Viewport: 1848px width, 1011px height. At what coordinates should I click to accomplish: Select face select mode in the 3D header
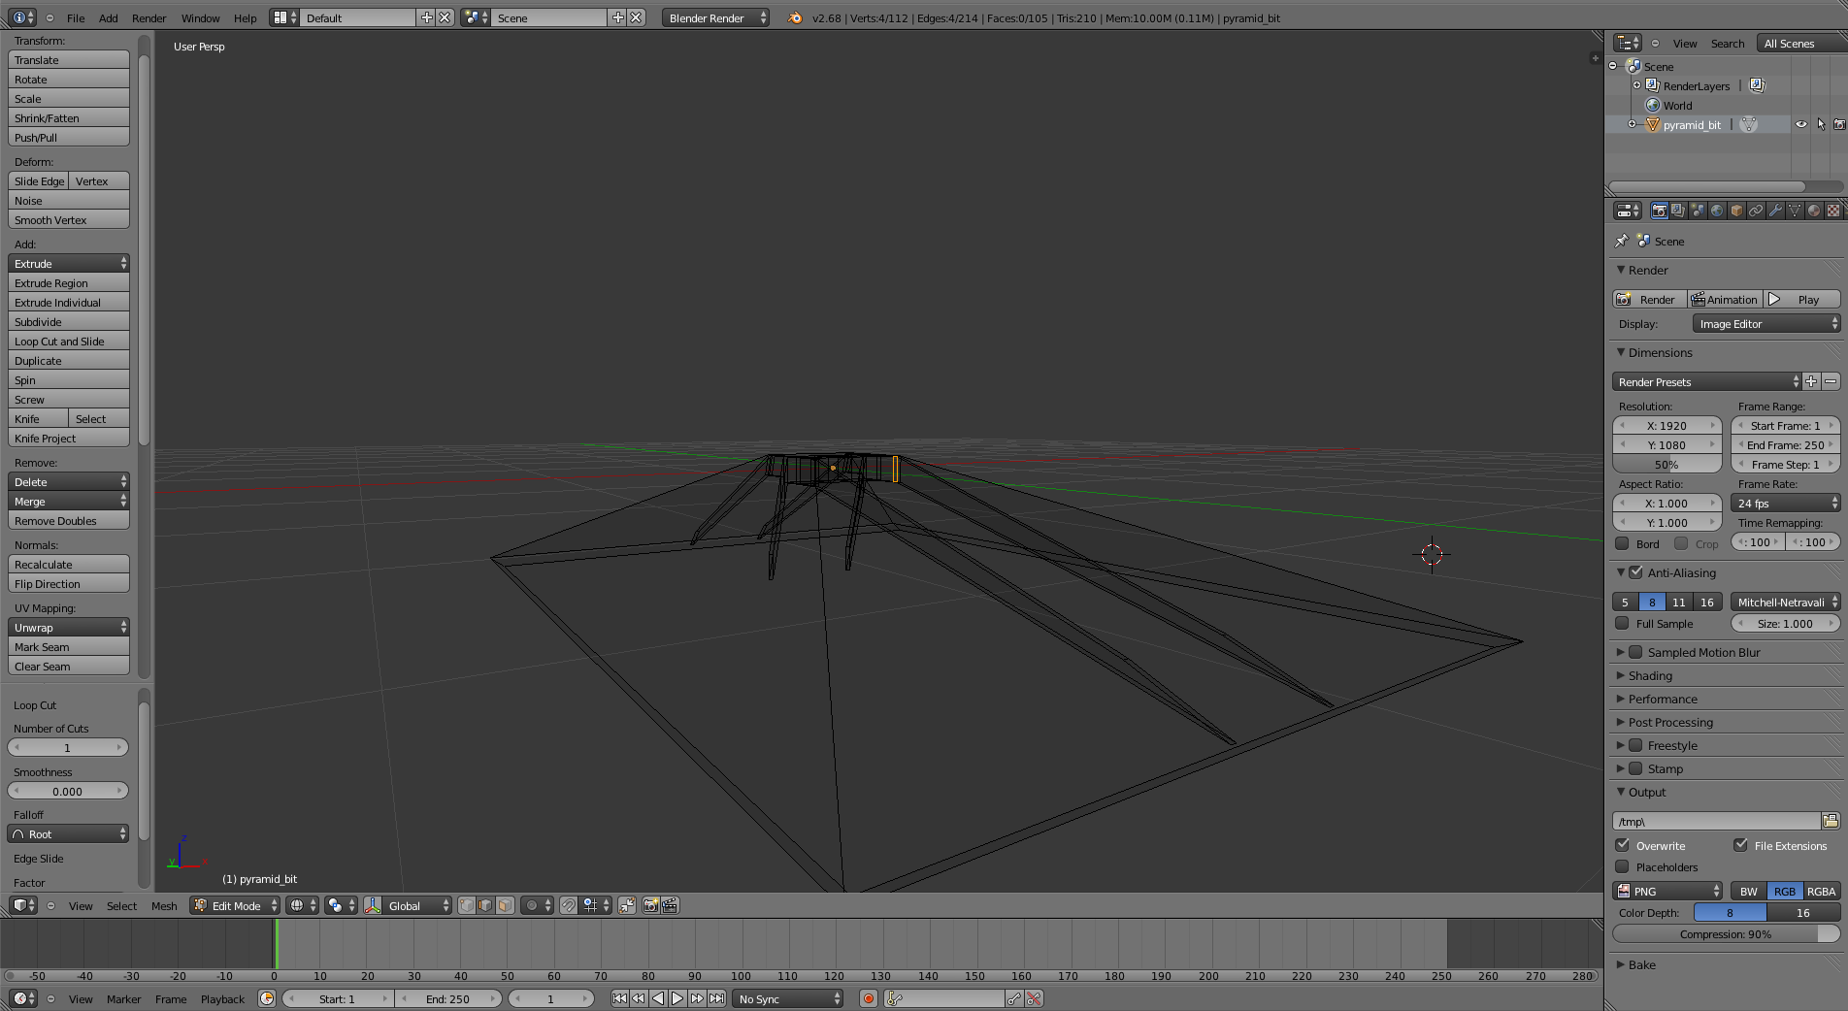505,905
